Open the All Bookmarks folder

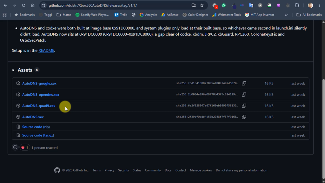(x=309, y=15)
